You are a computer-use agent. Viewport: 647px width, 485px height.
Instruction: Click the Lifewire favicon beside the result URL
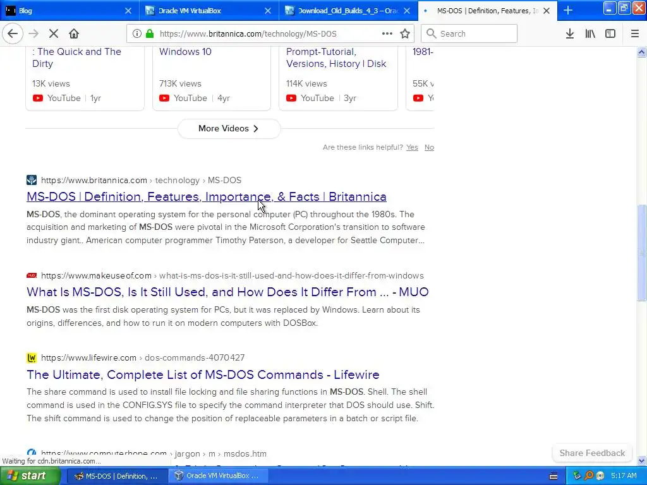[32, 357]
